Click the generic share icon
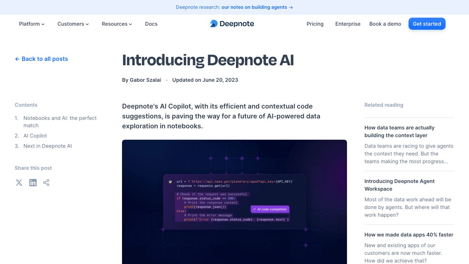This screenshot has height=264, width=469. (46, 183)
